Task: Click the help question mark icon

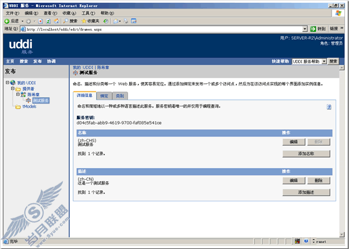Action: 329,107
